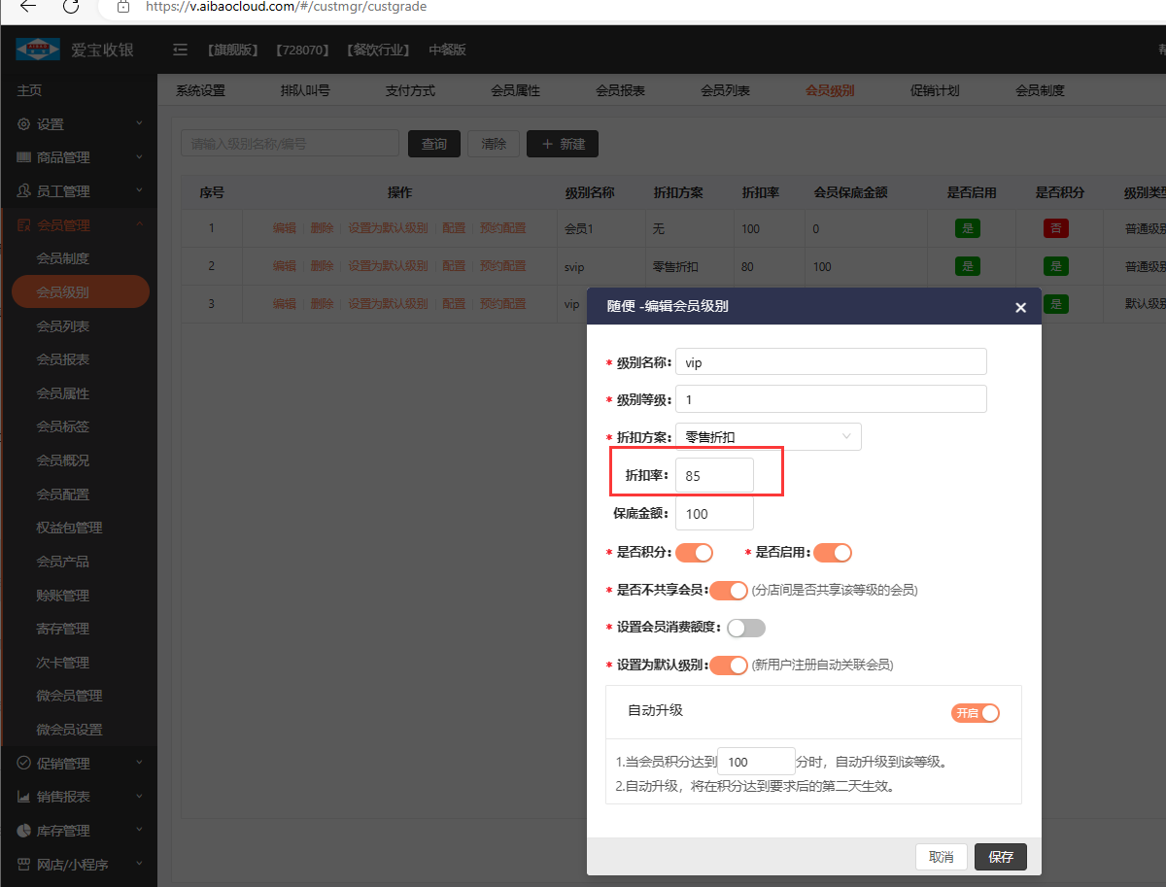Switch to the 会员报表 tab
Screen dimensions: 1166x887
[x=620, y=90]
